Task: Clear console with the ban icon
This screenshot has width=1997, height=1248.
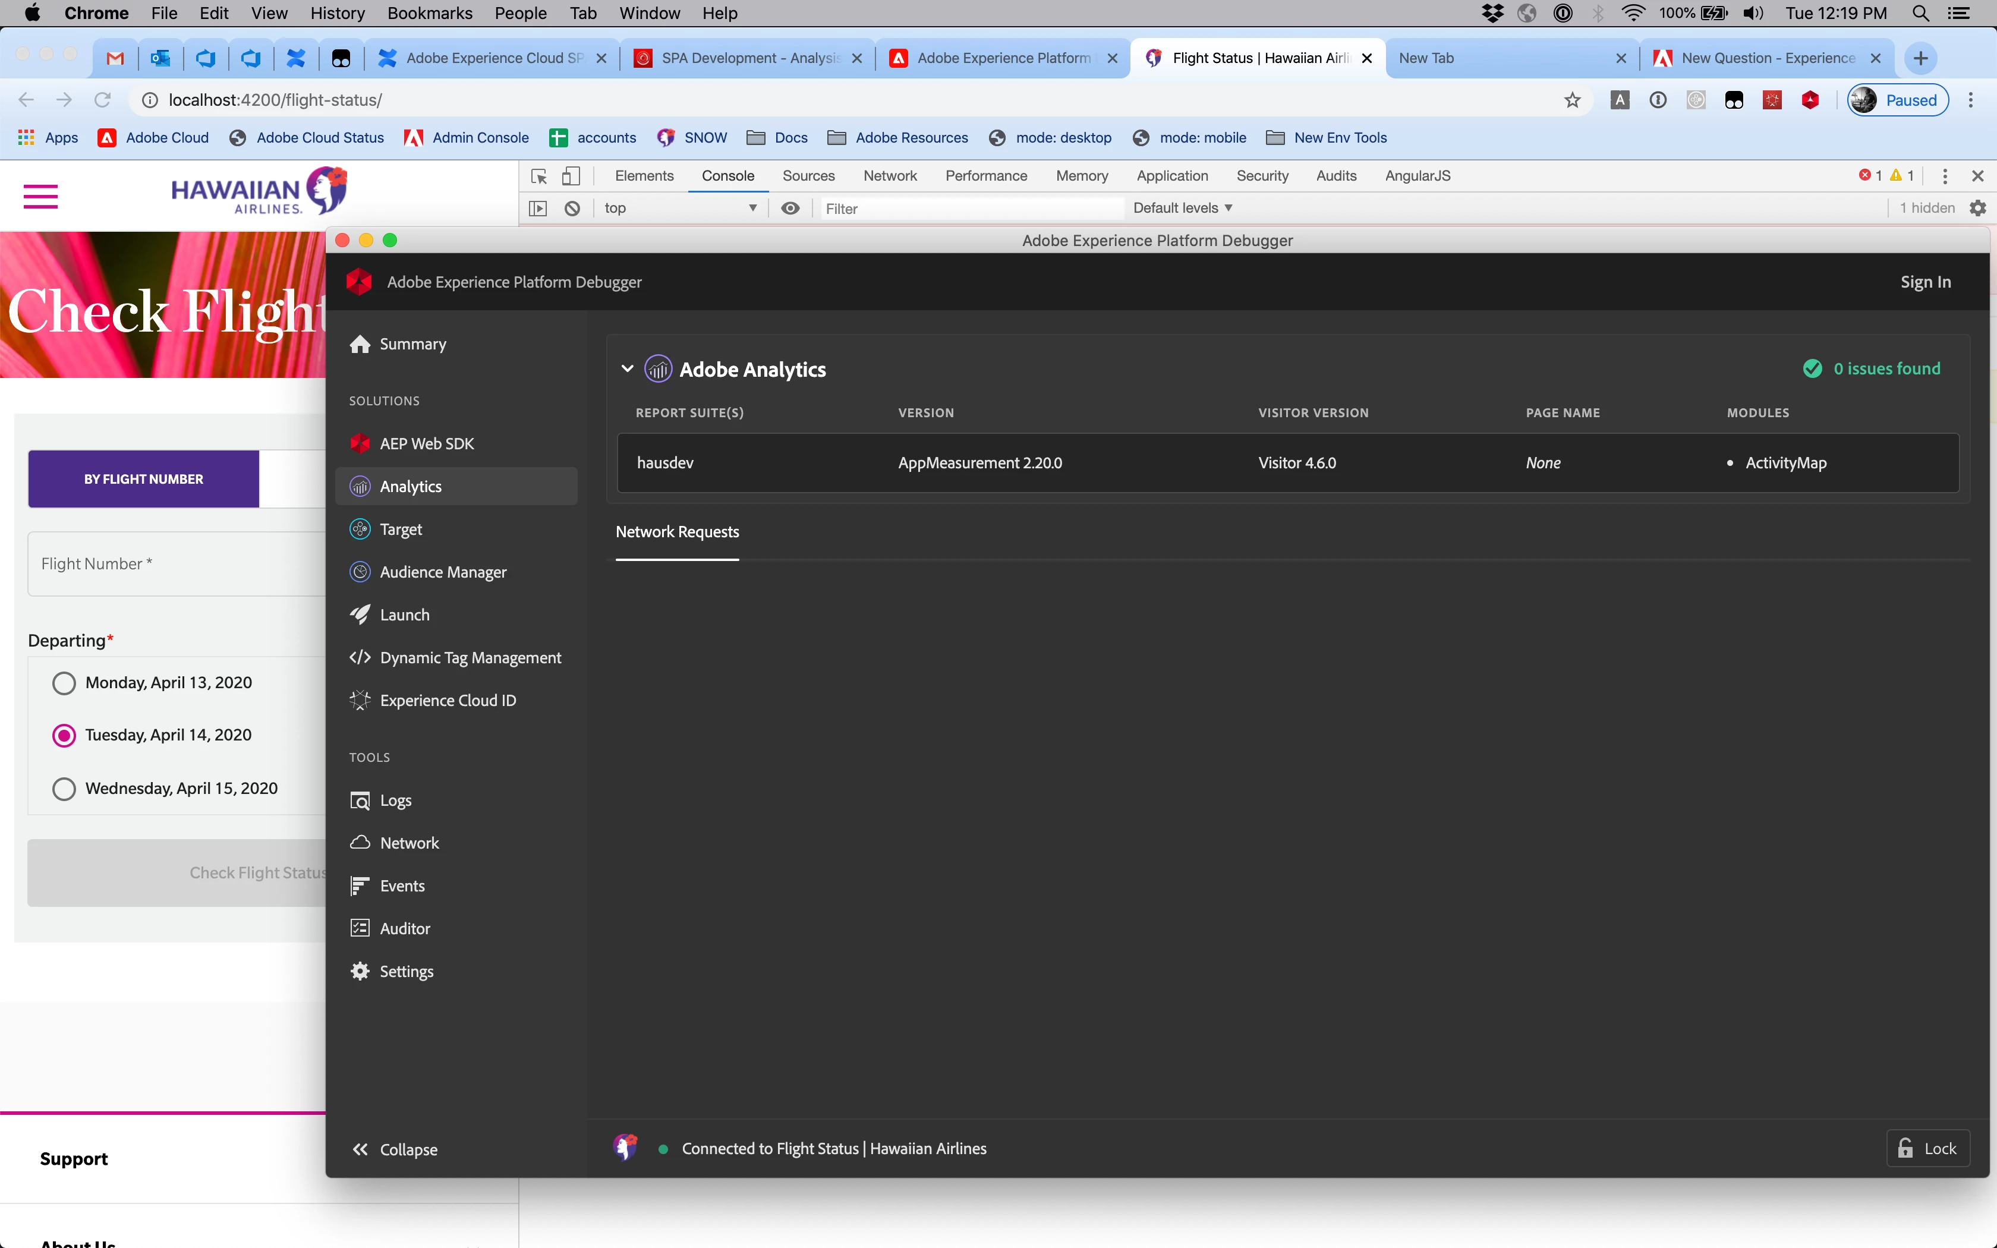Action: pyautogui.click(x=572, y=208)
